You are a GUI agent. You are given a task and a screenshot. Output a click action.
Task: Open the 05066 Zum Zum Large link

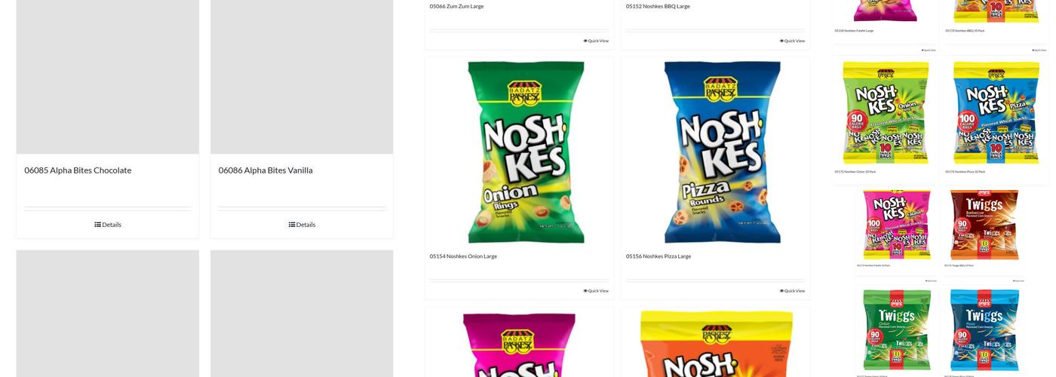[457, 6]
